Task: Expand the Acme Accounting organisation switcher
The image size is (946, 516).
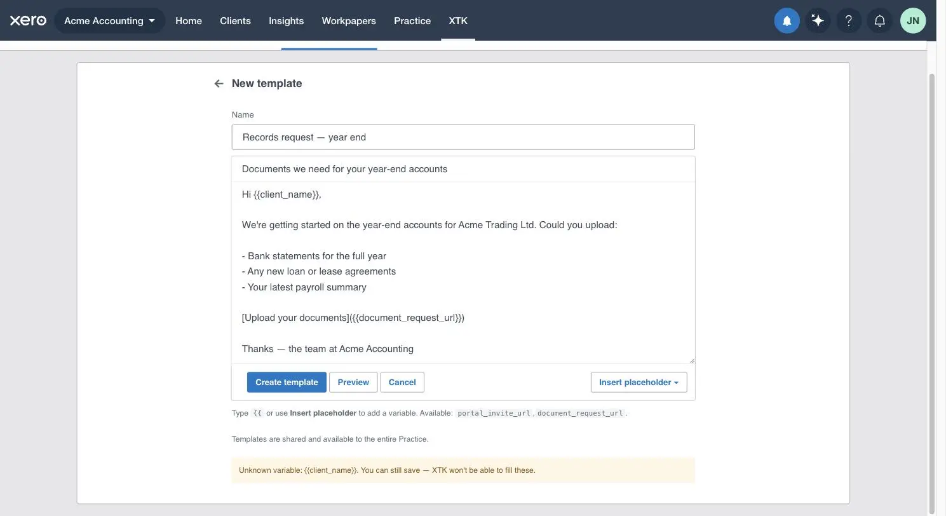Action: tap(110, 21)
